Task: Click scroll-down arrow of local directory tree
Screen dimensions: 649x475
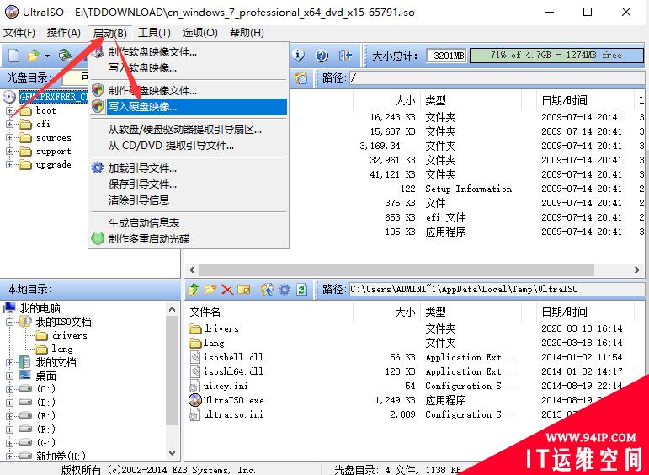Action: coord(173,452)
